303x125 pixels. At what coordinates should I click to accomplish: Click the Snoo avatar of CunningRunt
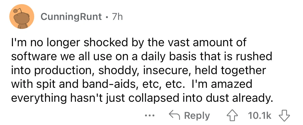(22, 17)
